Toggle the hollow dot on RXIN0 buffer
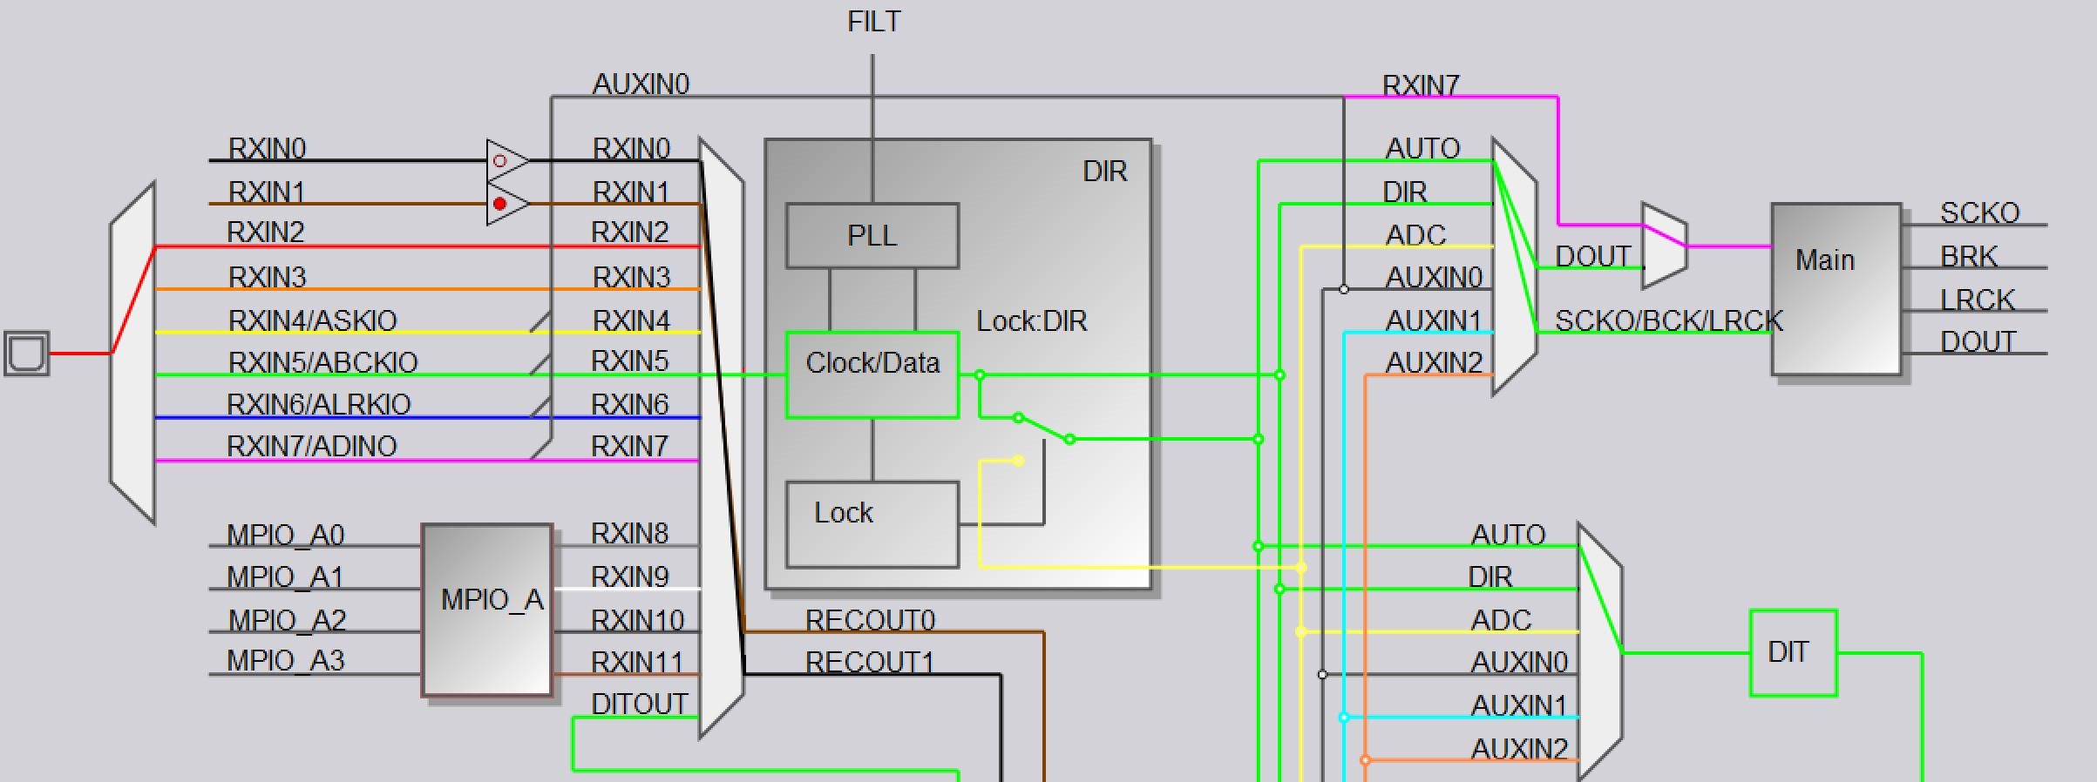The width and height of the screenshot is (2097, 782). coord(499,161)
